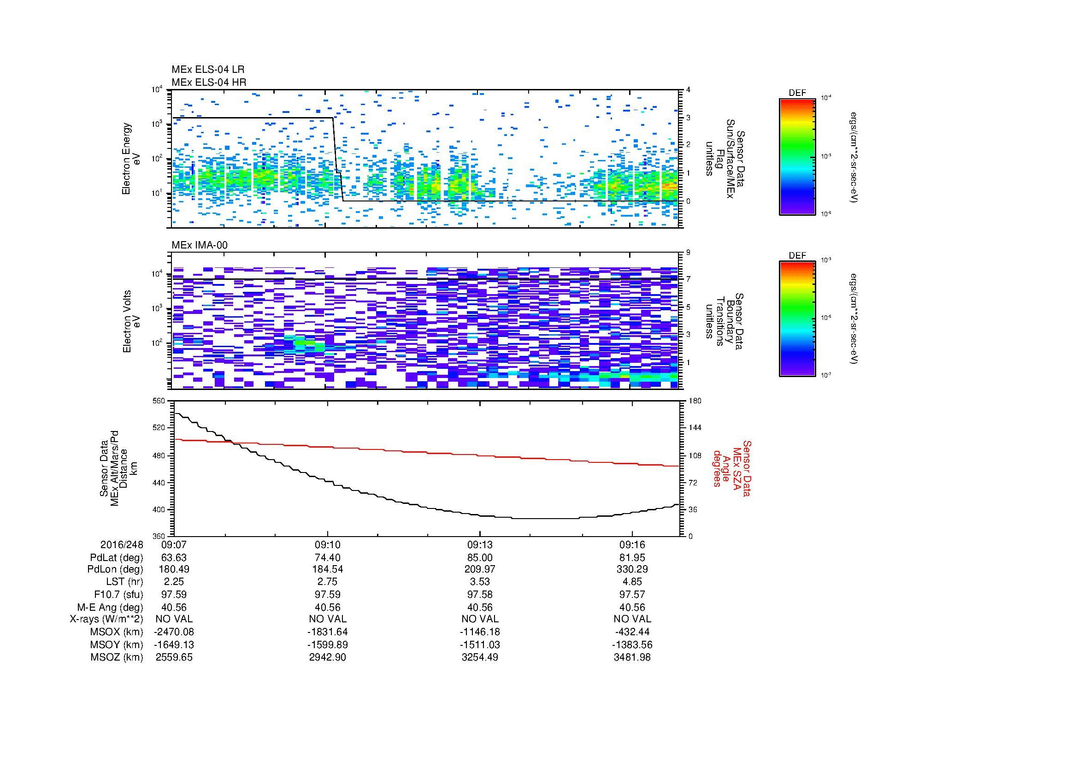Click the "MEx ELS-04 HR" plot title
The width and height of the screenshot is (1078, 762).
pos(209,82)
